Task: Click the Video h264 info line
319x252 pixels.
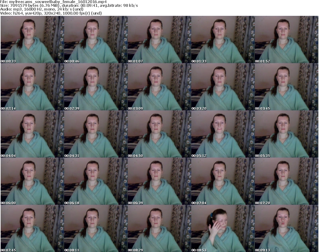Action: pyautogui.click(x=51, y=13)
